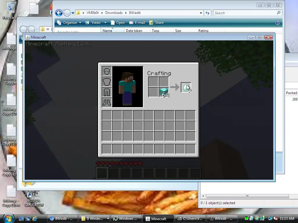The image size is (298, 223).
Task: Open the address bar history dropdown
Action: click(201, 13)
